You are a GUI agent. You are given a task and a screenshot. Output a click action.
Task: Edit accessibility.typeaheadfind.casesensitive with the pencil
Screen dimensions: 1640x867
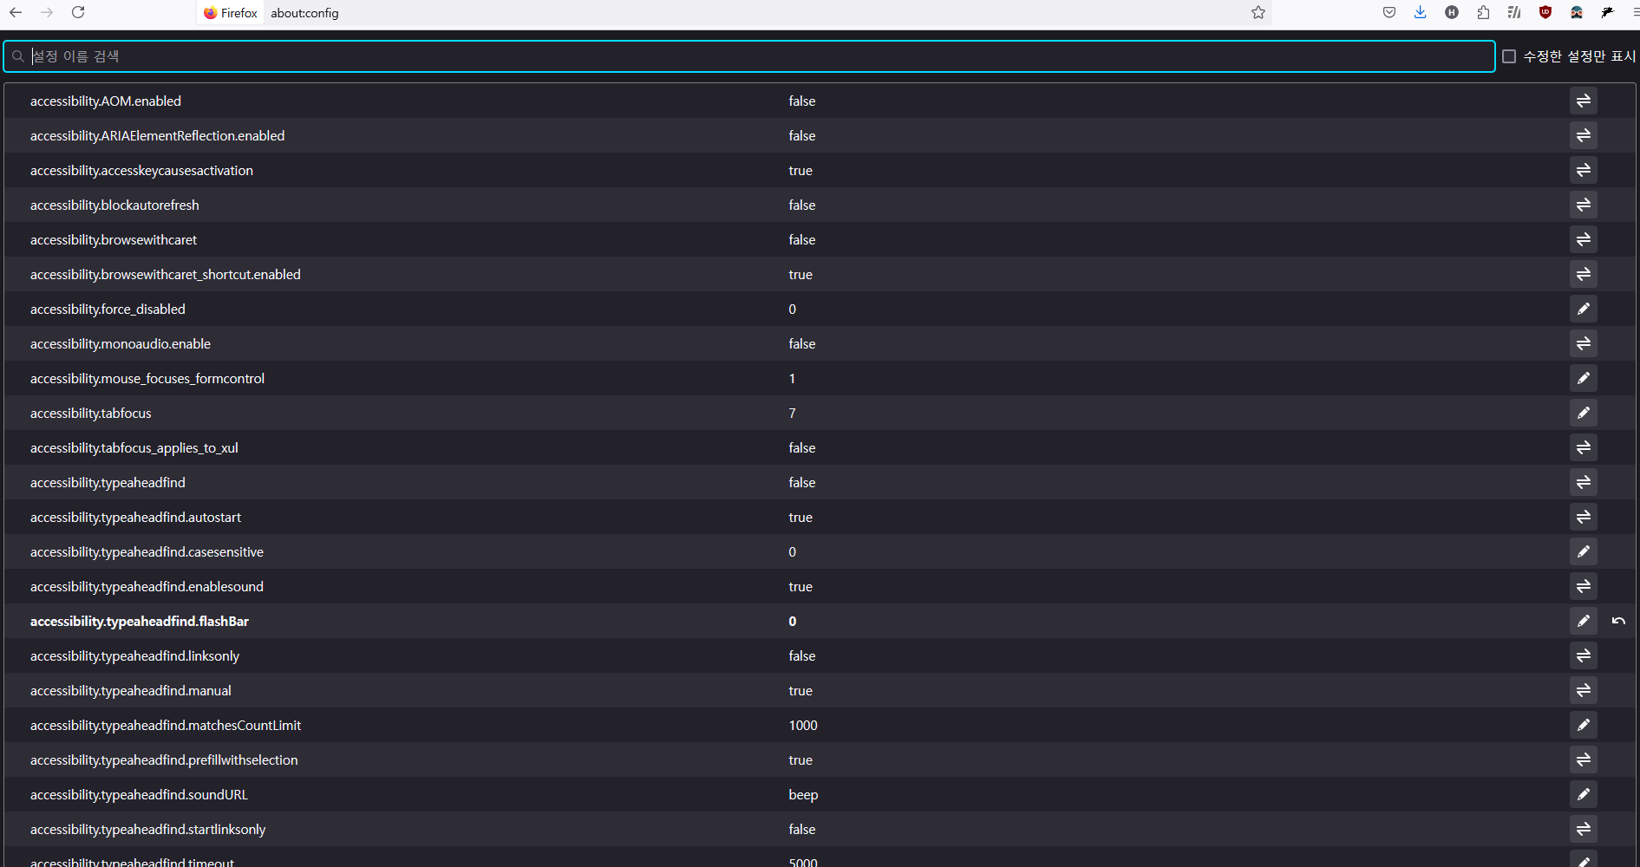[1584, 551]
